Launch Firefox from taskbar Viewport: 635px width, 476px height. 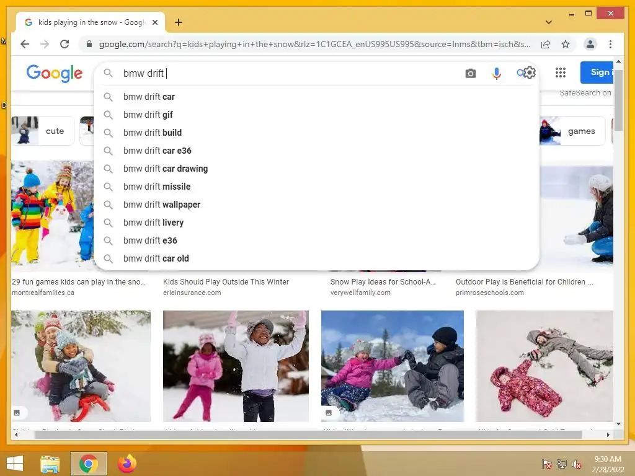127,464
